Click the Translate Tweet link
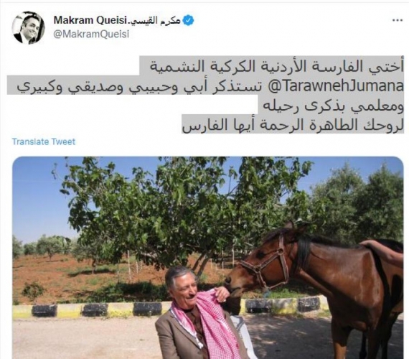 pyautogui.click(x=44, y=141)
